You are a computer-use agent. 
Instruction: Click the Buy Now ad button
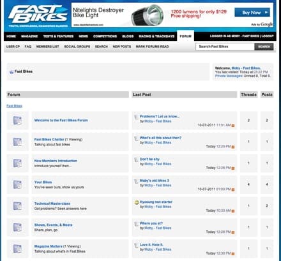pos(252,13)
